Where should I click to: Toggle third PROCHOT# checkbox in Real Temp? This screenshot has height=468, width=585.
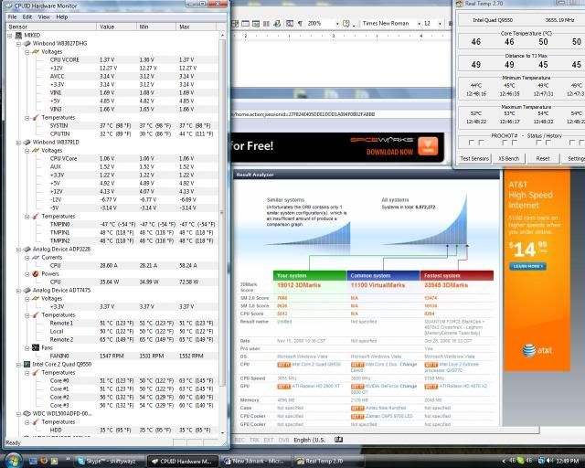point(505,143)
